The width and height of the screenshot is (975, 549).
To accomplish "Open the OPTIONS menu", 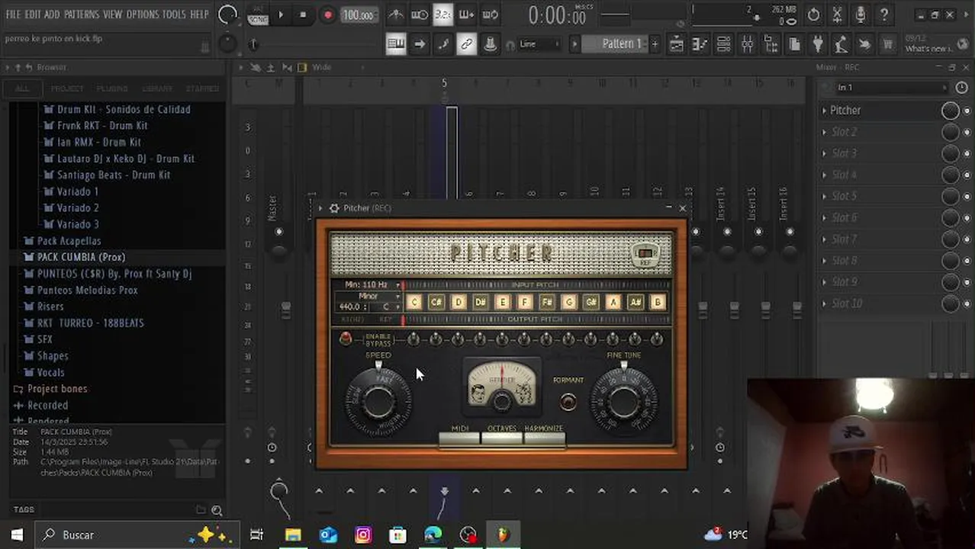I will [x=142, y=14].
